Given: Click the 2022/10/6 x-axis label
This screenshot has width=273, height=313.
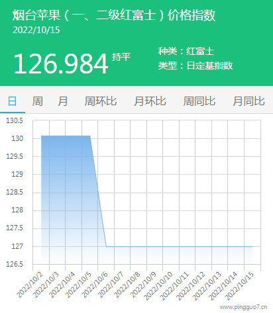Looking at the screenshot, I should tap(95, 285).
